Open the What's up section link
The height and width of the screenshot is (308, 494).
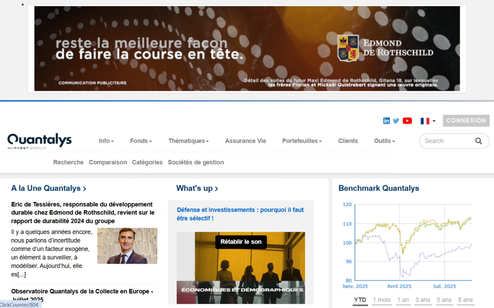point(197,188)
